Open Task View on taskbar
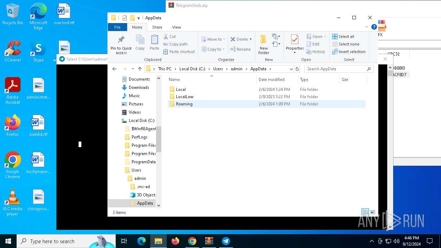This screenshot has width=441, height=248. pyautogui.click(x=124, y=241)
